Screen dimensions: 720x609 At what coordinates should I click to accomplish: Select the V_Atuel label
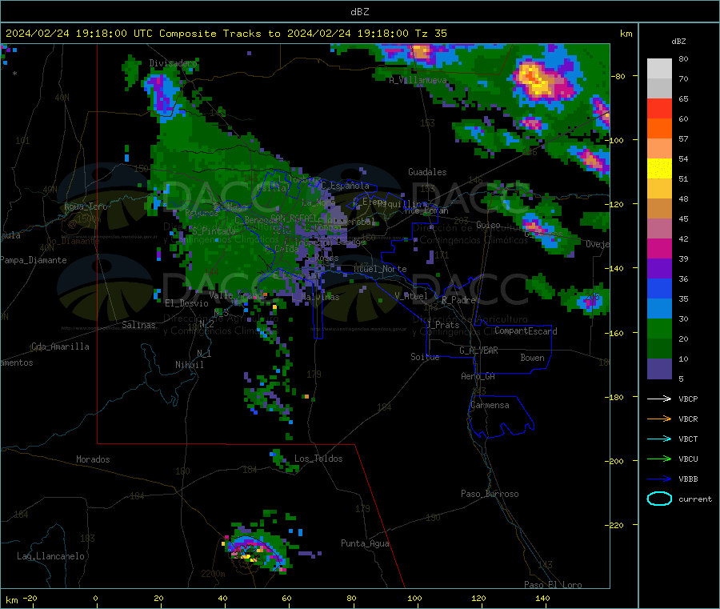tap(411, 296)
